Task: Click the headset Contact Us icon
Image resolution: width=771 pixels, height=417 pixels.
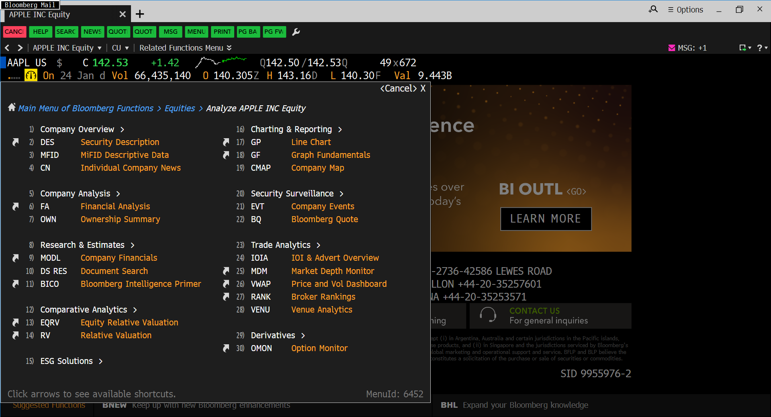Action: (488, 315)
